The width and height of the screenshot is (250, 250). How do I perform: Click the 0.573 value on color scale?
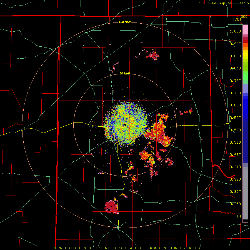[235, 130]
